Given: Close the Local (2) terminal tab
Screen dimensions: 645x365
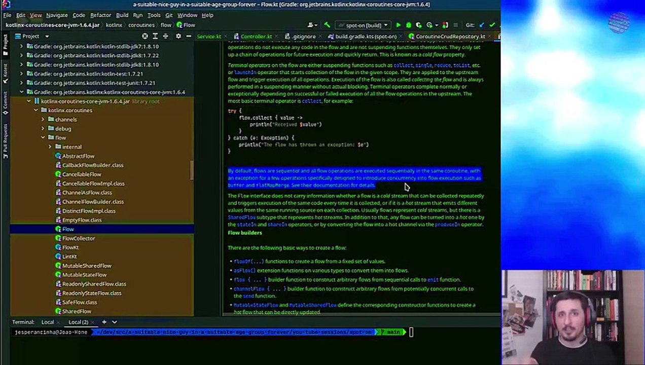Looking at the screenshot, I should pos(93,322).
